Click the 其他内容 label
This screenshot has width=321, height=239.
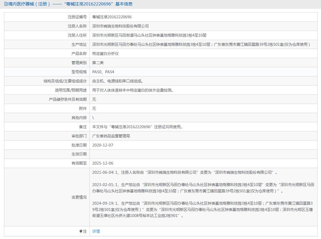(79, 118)
